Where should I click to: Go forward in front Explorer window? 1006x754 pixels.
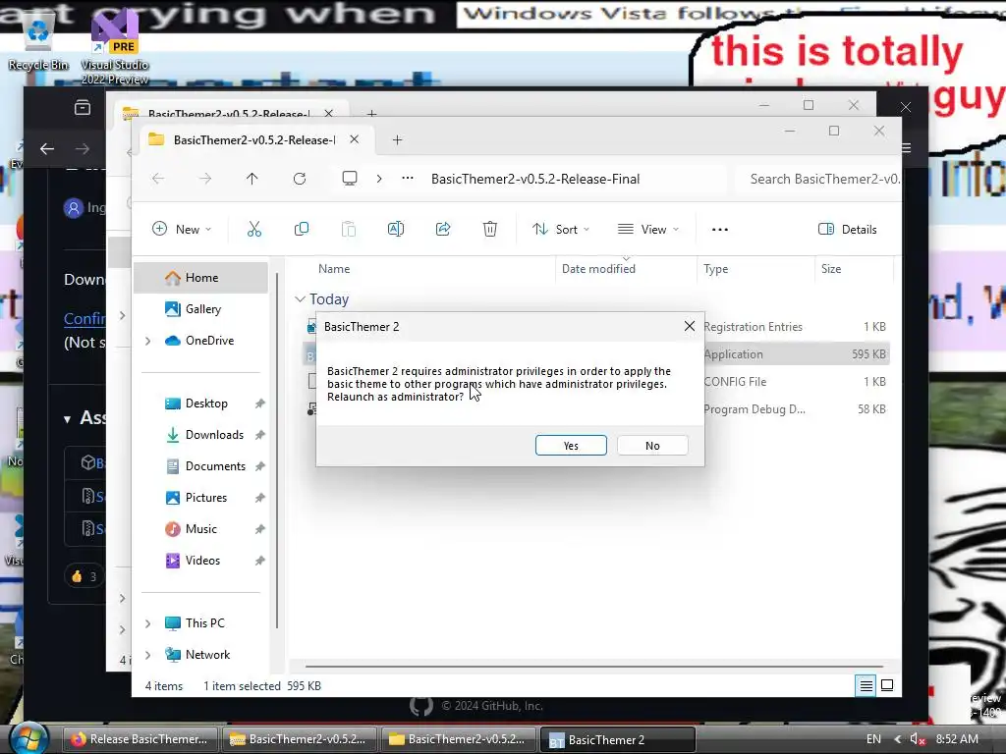(x=204, y=179)
